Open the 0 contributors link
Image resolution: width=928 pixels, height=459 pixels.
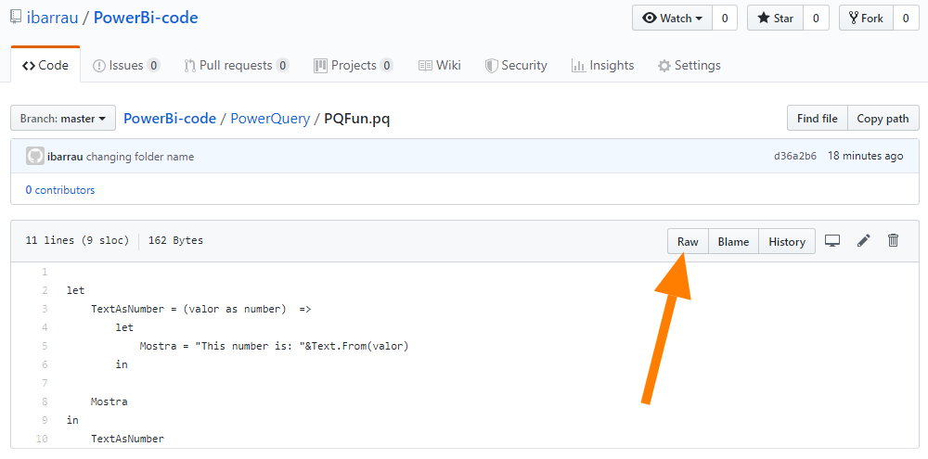coord(59,190)
